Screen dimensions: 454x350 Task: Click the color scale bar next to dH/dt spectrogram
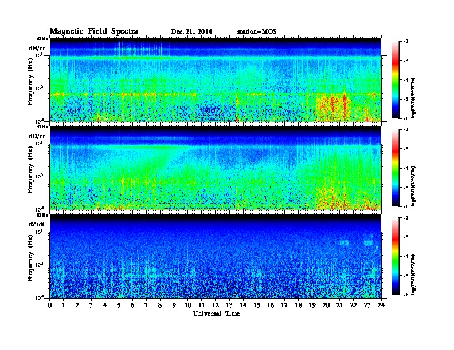[x=396, y=79]
